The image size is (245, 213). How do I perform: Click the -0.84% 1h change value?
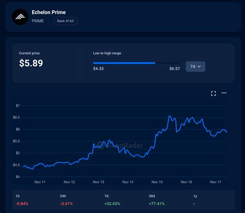(x=22, y=204)
